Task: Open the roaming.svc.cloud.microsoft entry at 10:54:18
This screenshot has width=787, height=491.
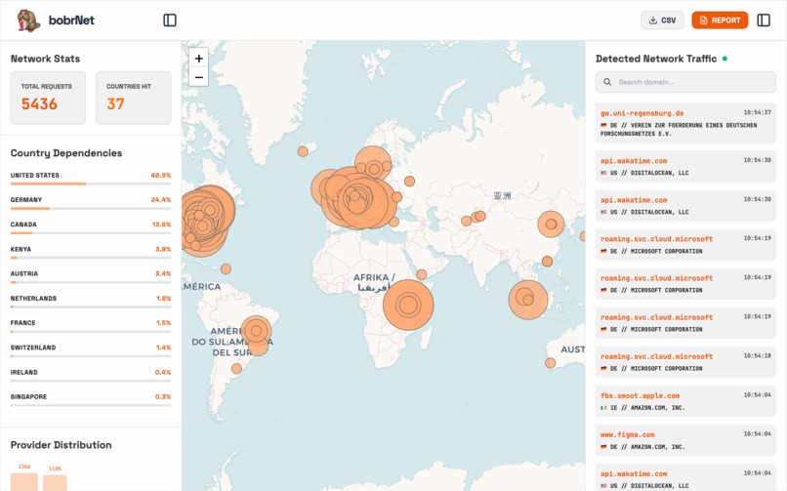Action: pos(685,361)
